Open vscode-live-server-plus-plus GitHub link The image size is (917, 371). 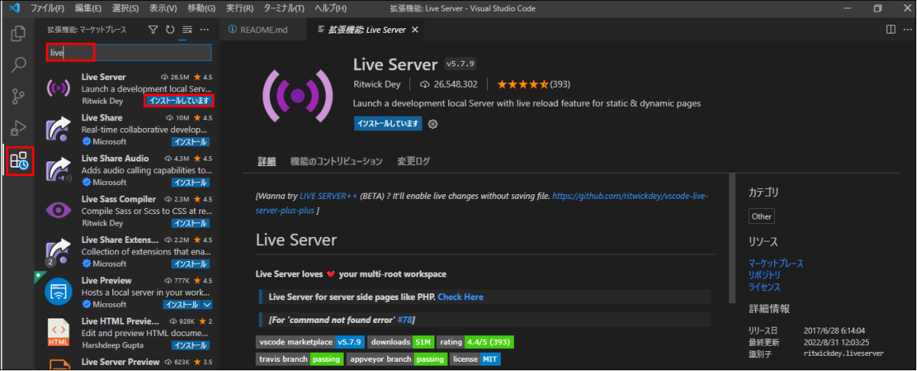coord(483,203)
